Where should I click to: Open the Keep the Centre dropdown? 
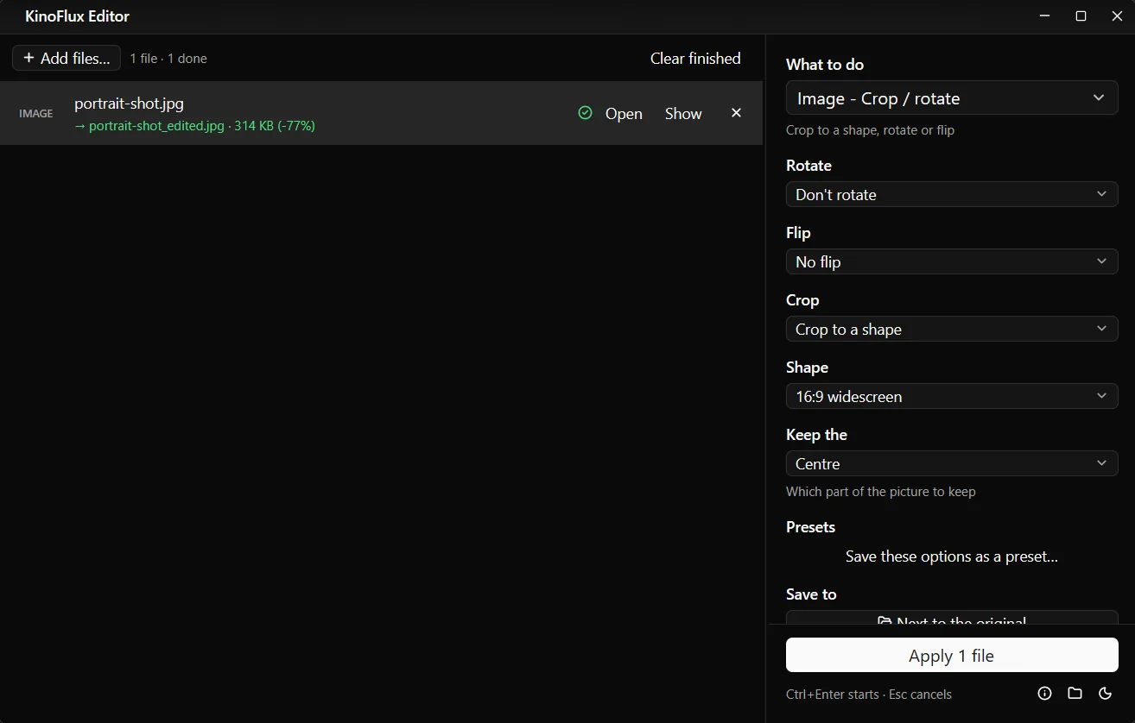[952, 463]
